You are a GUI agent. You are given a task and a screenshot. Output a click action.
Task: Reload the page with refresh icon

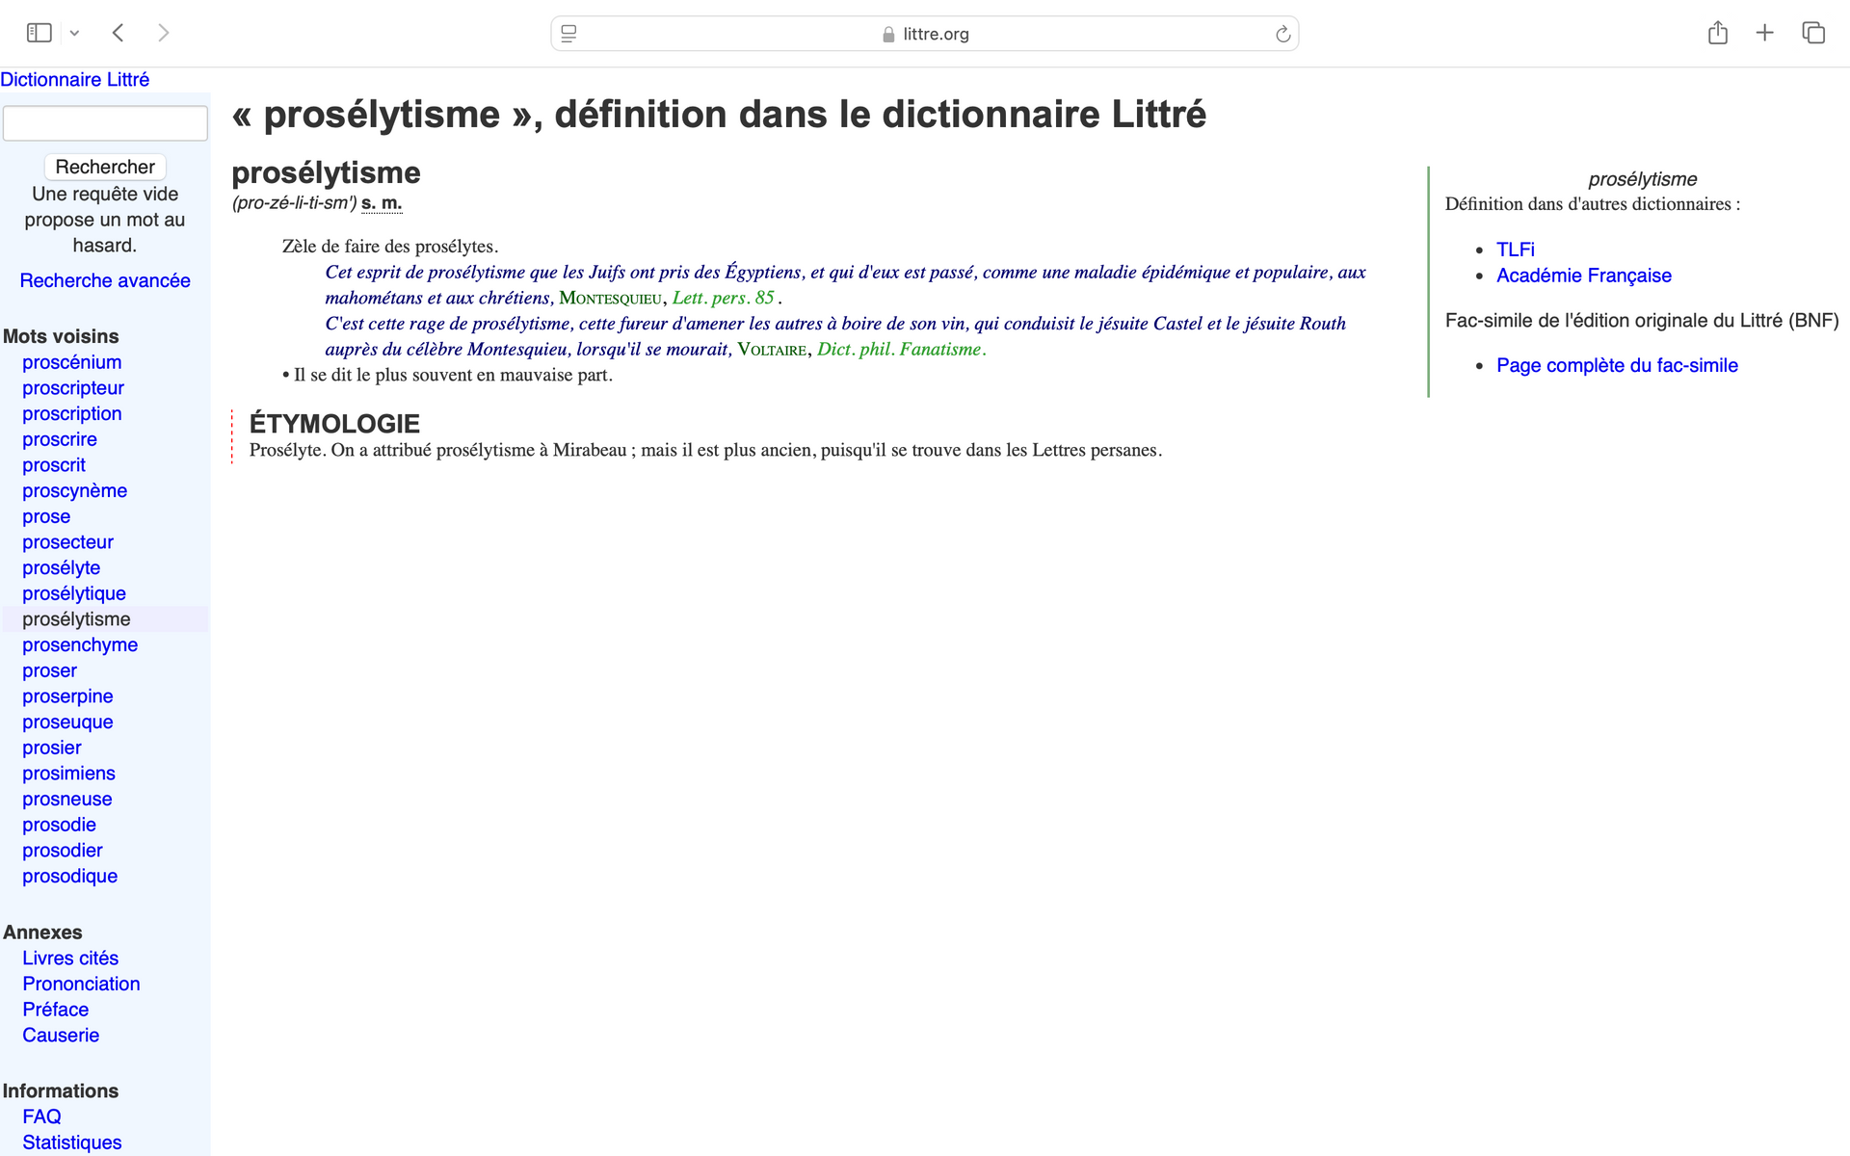pyautogui.click(x=1282, y=35)
